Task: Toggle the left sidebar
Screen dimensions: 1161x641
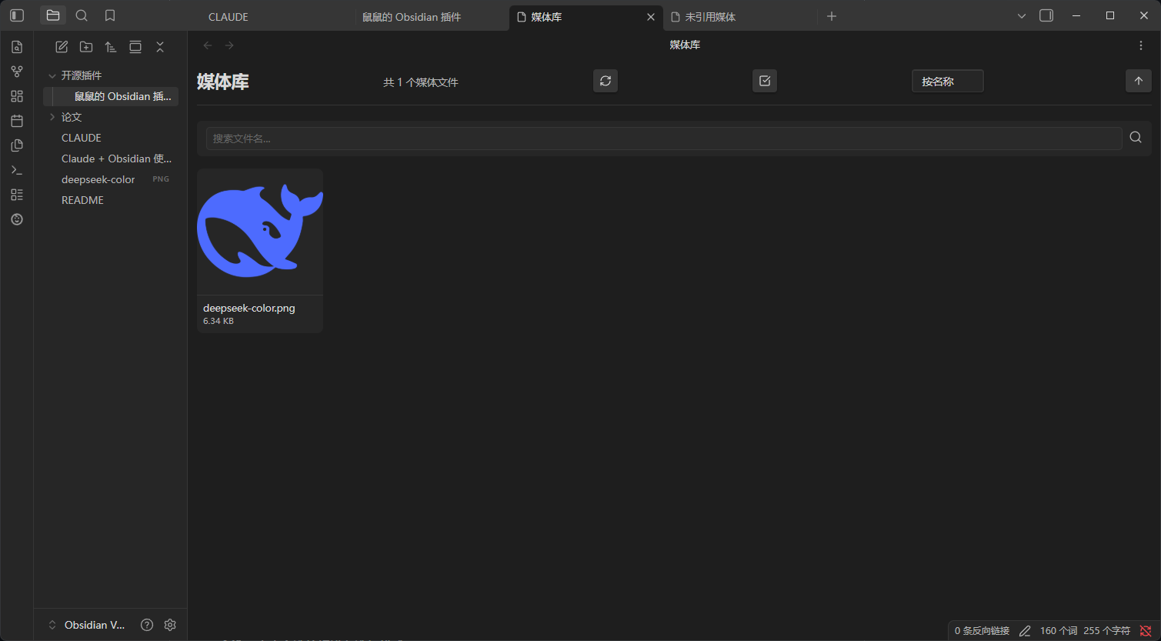Action: click(17, 15)
